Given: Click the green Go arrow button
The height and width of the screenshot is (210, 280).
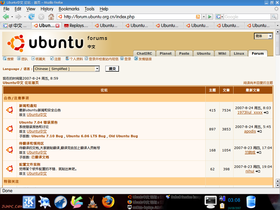Looking at the screenshot, I should tap(210, 17).
